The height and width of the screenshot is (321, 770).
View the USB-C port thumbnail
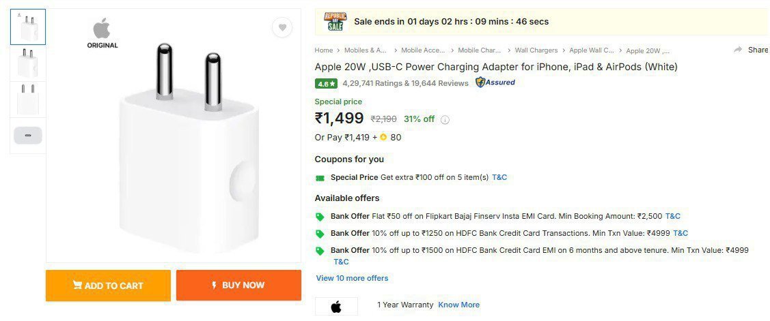28,136
